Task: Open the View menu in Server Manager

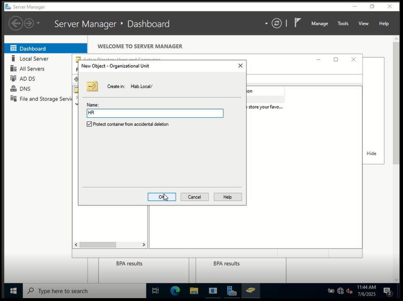Action: coord(363,24)
